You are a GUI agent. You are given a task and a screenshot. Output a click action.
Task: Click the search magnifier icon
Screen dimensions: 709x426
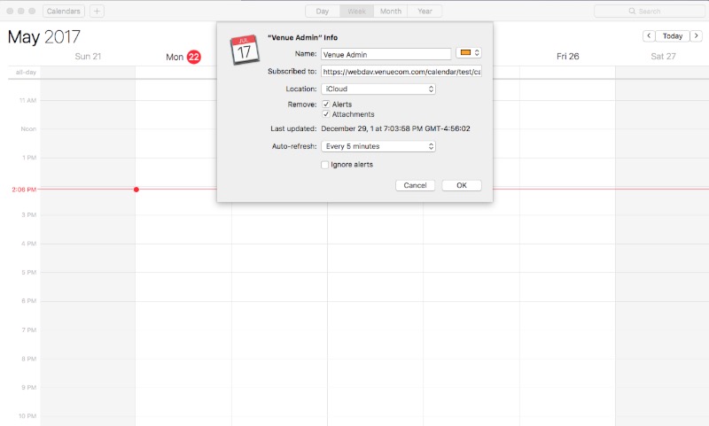coord(632,12)
